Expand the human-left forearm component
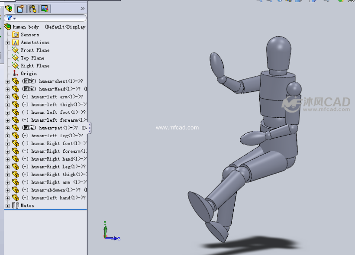This screenshot has height=255, width=355. (7, 120)
